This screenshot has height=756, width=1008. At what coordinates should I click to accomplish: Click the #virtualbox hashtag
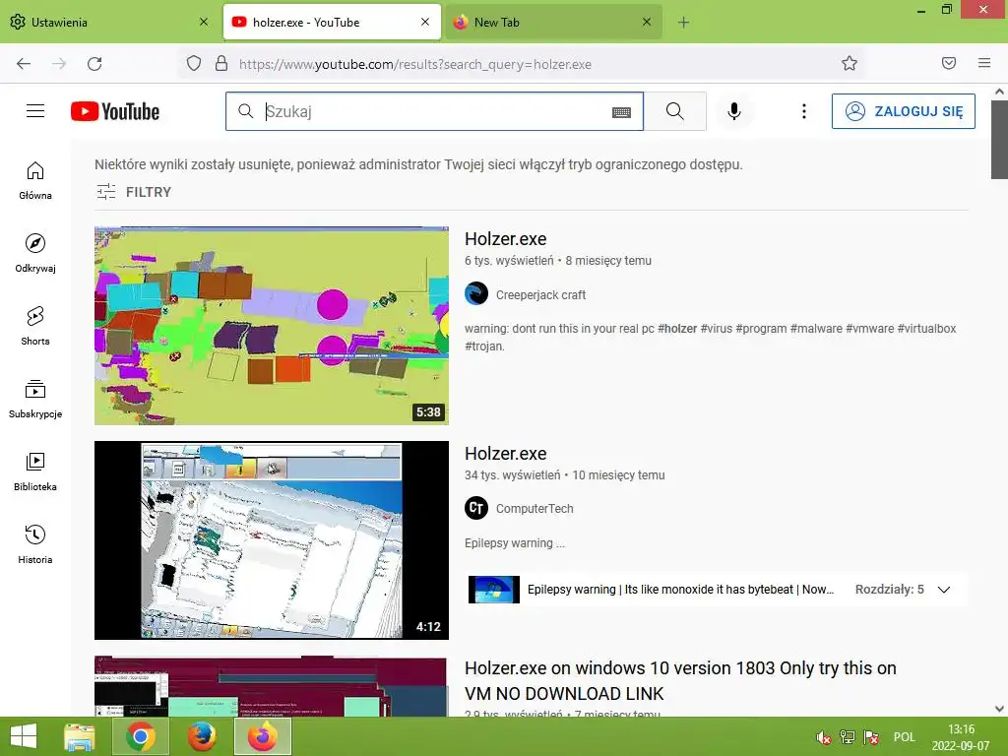pyautogui.click(x=926, y=329)
